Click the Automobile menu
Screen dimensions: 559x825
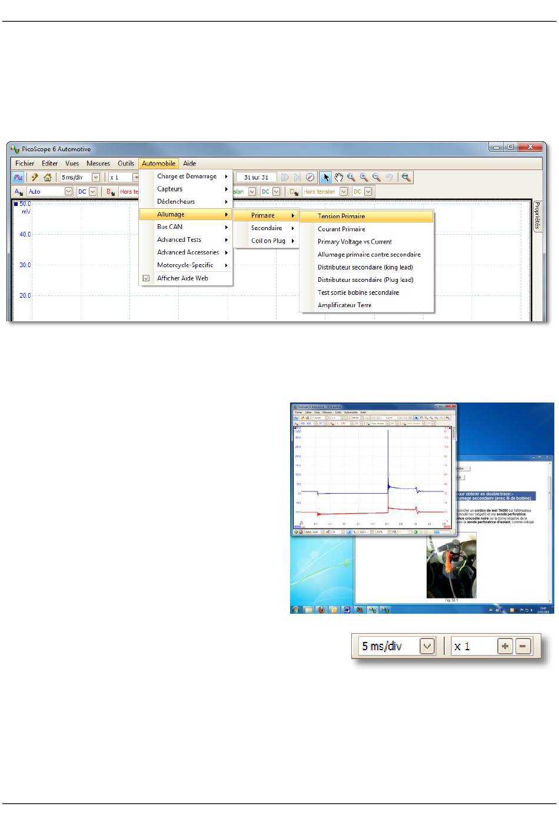158,164
